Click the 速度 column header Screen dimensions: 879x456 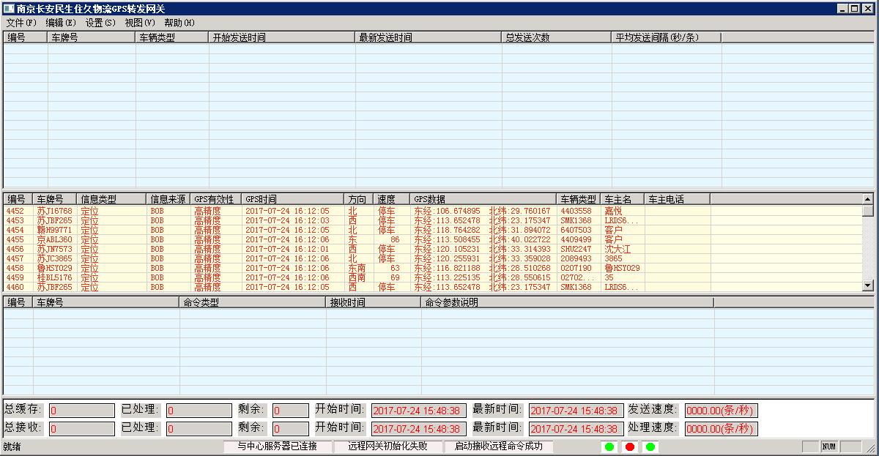pyautogui.click(x=391, y=199)
